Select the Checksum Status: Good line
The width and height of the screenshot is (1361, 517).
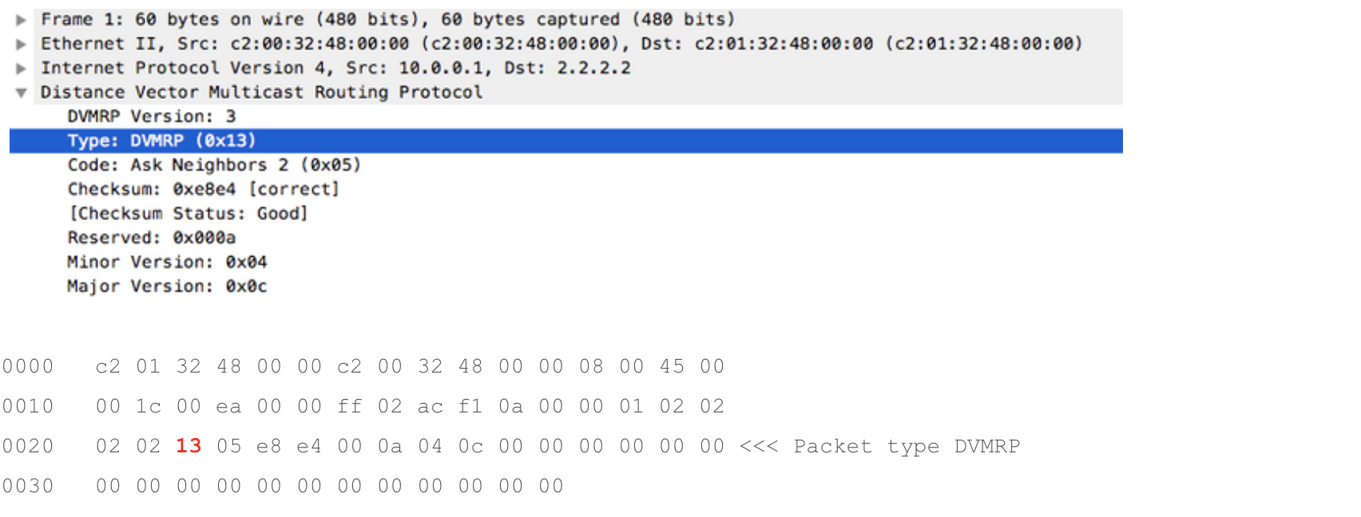(188, 214)
